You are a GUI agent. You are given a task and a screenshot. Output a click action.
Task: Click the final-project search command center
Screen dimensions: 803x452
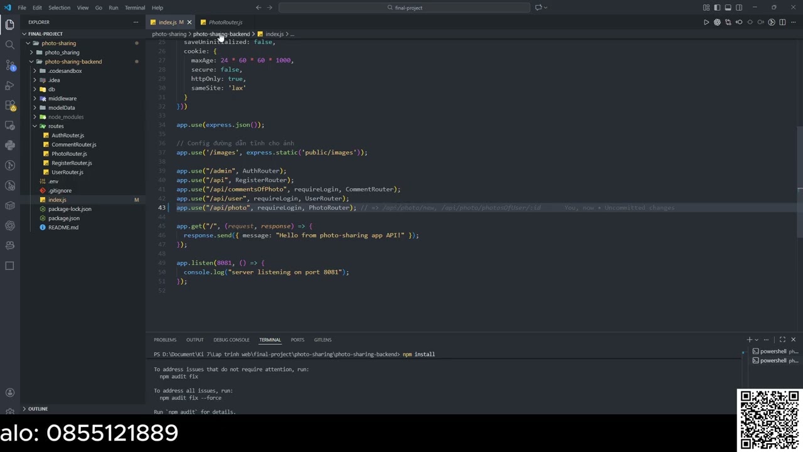[404, 8]
